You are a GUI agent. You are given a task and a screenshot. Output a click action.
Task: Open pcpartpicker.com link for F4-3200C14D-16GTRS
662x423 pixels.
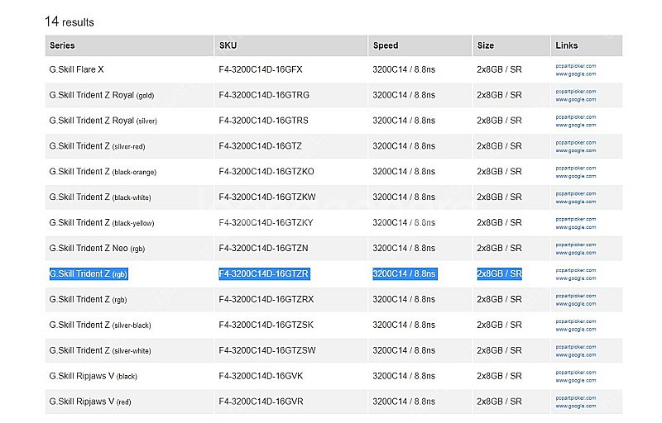(x=575, y=116)
